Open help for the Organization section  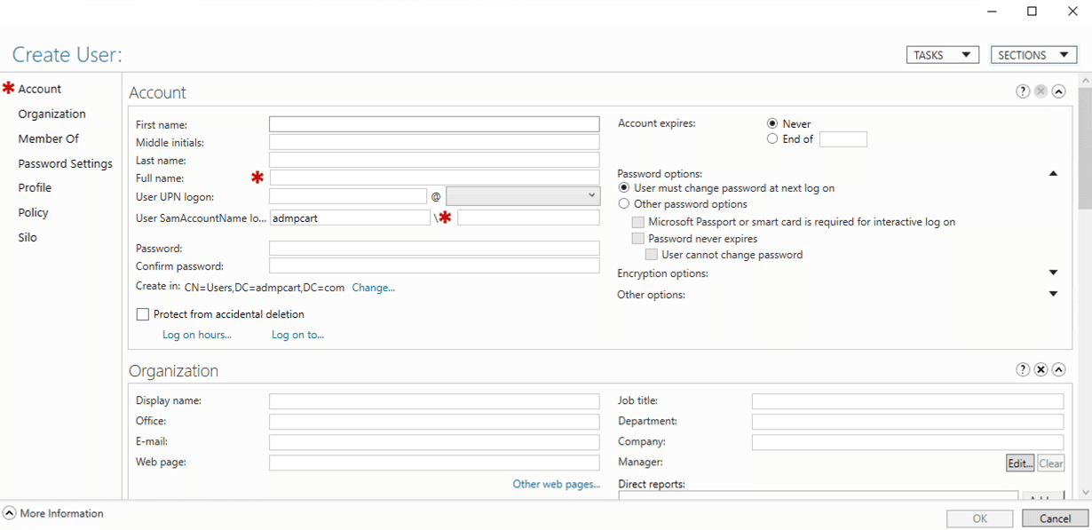(x=1022, y=369)
